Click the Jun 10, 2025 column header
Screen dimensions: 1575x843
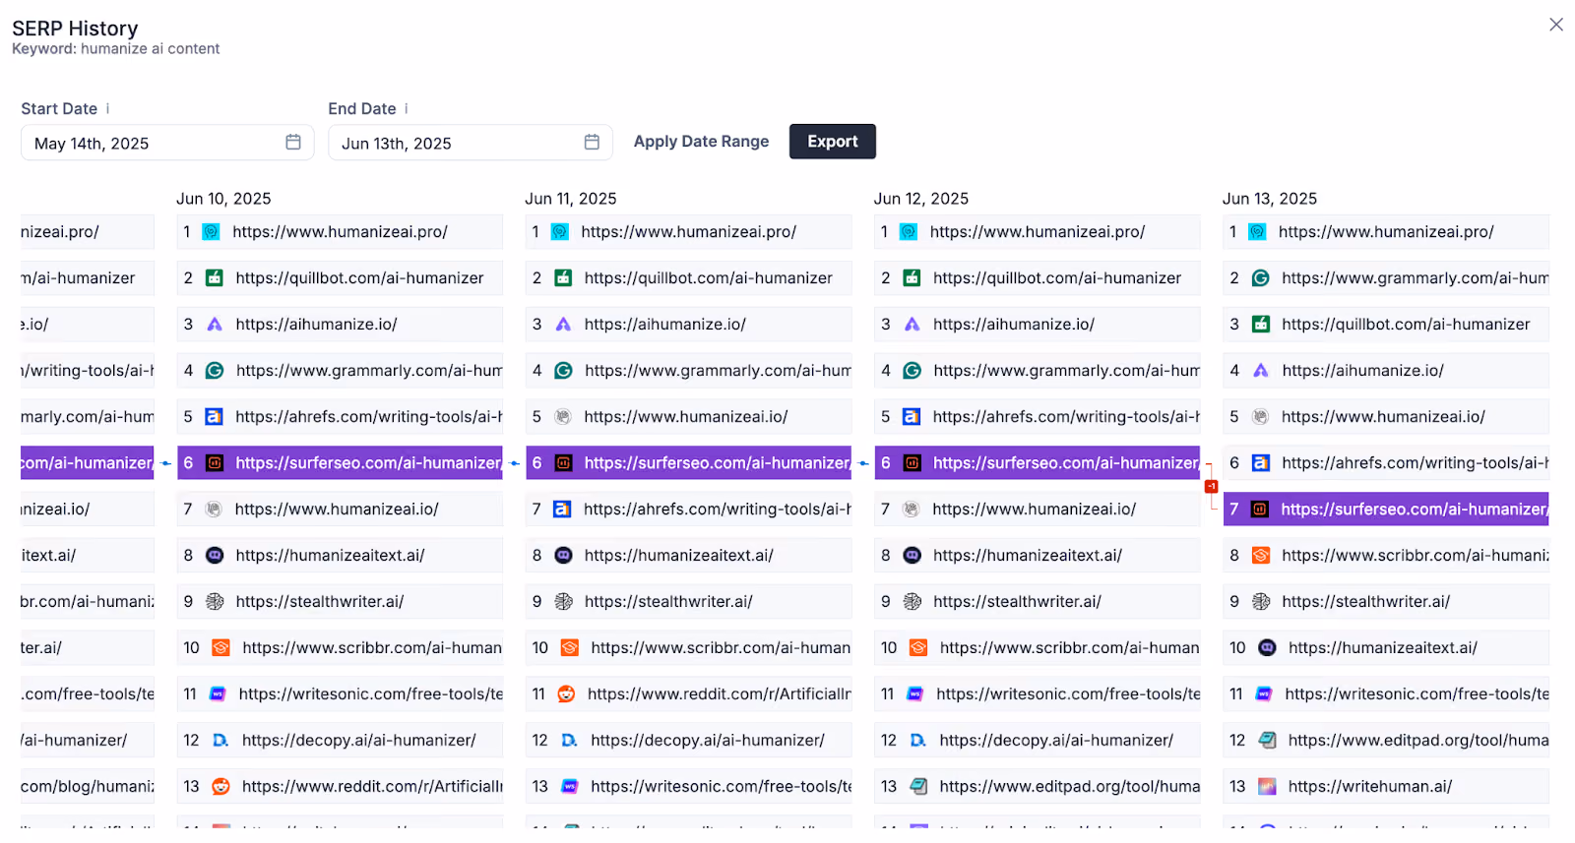[x=223, y=199]
